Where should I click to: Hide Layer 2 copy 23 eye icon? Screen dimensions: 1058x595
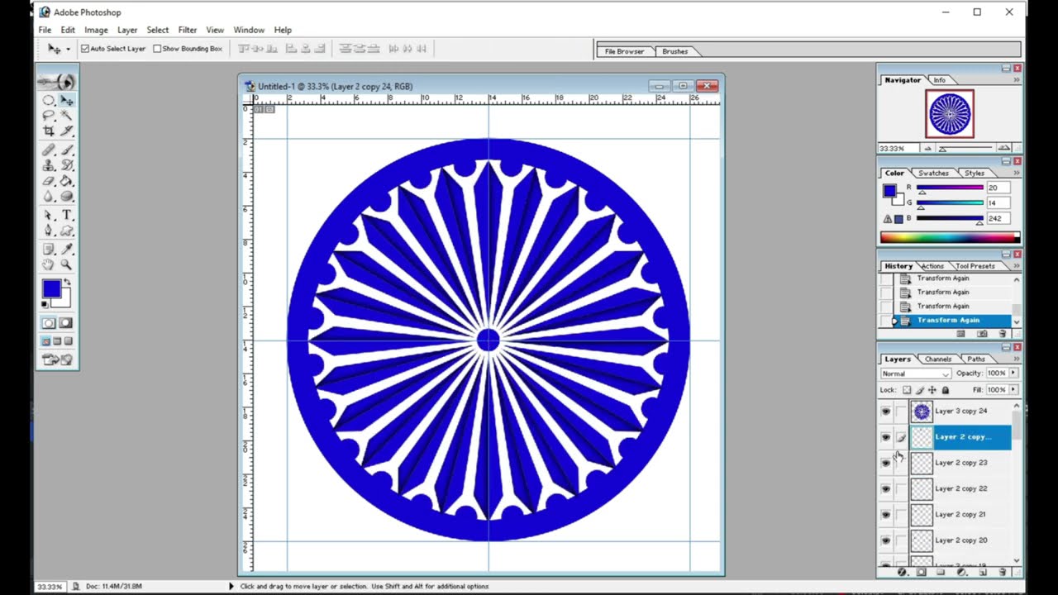tap(886, 463)
